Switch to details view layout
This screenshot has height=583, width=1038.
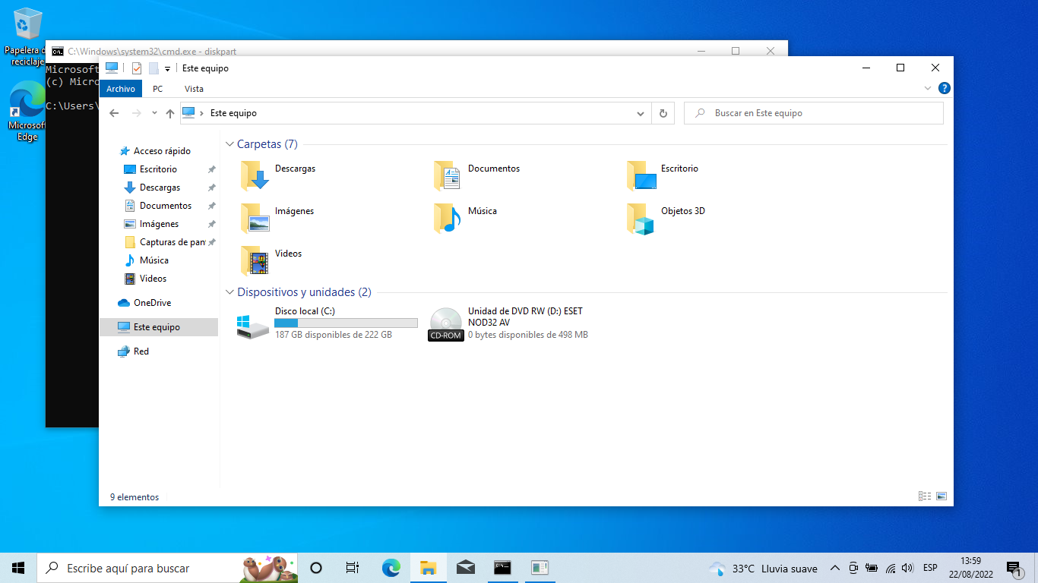click(x=925, y=496)
